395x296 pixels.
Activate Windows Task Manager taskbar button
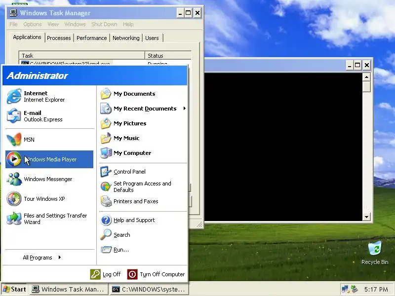[69, 289]
